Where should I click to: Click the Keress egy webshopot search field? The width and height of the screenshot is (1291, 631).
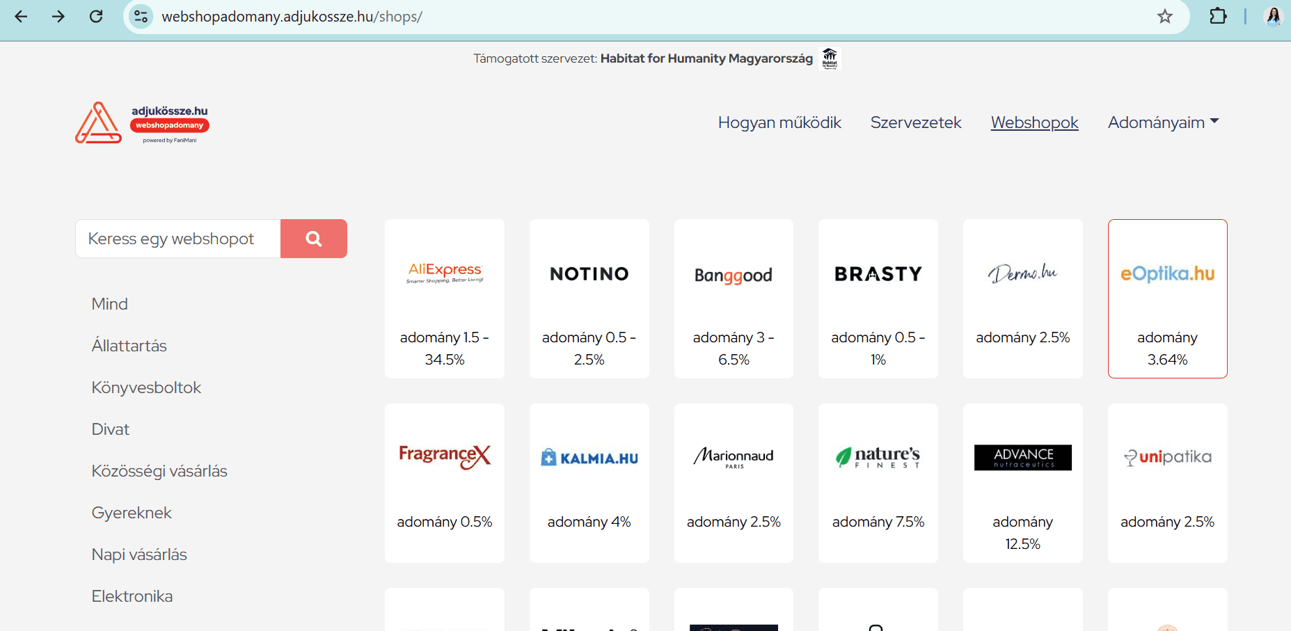coord(178,239)
